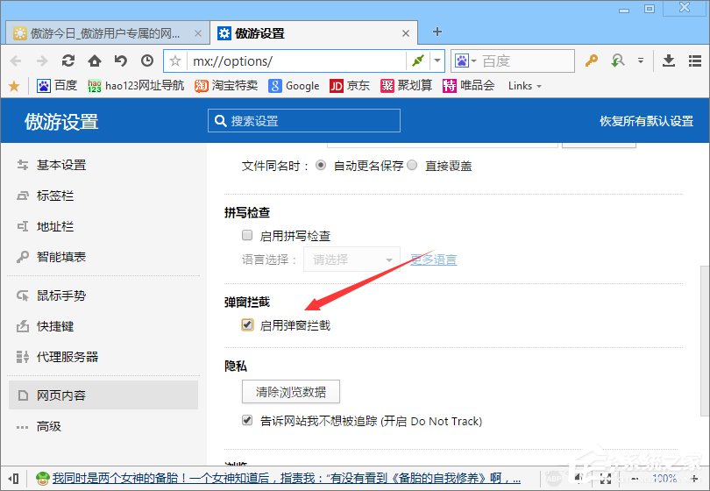Go forward with the forward arrow
Screen dimensions: 710x491
(x=42, y=60)
